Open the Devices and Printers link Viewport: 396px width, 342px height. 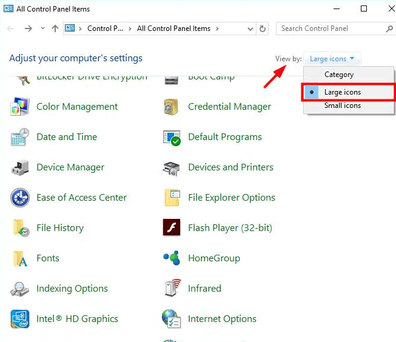tap(230, 167)
